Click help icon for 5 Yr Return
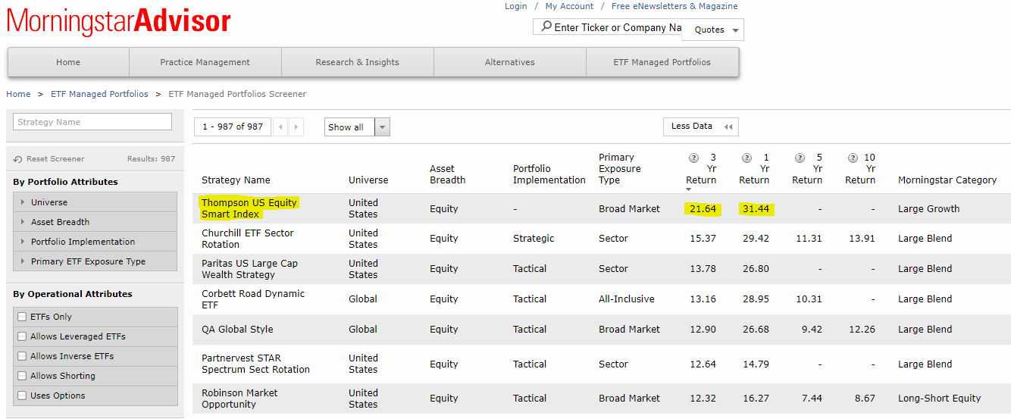The width and height of the screenshot is (1011, 419). point(800,158)
